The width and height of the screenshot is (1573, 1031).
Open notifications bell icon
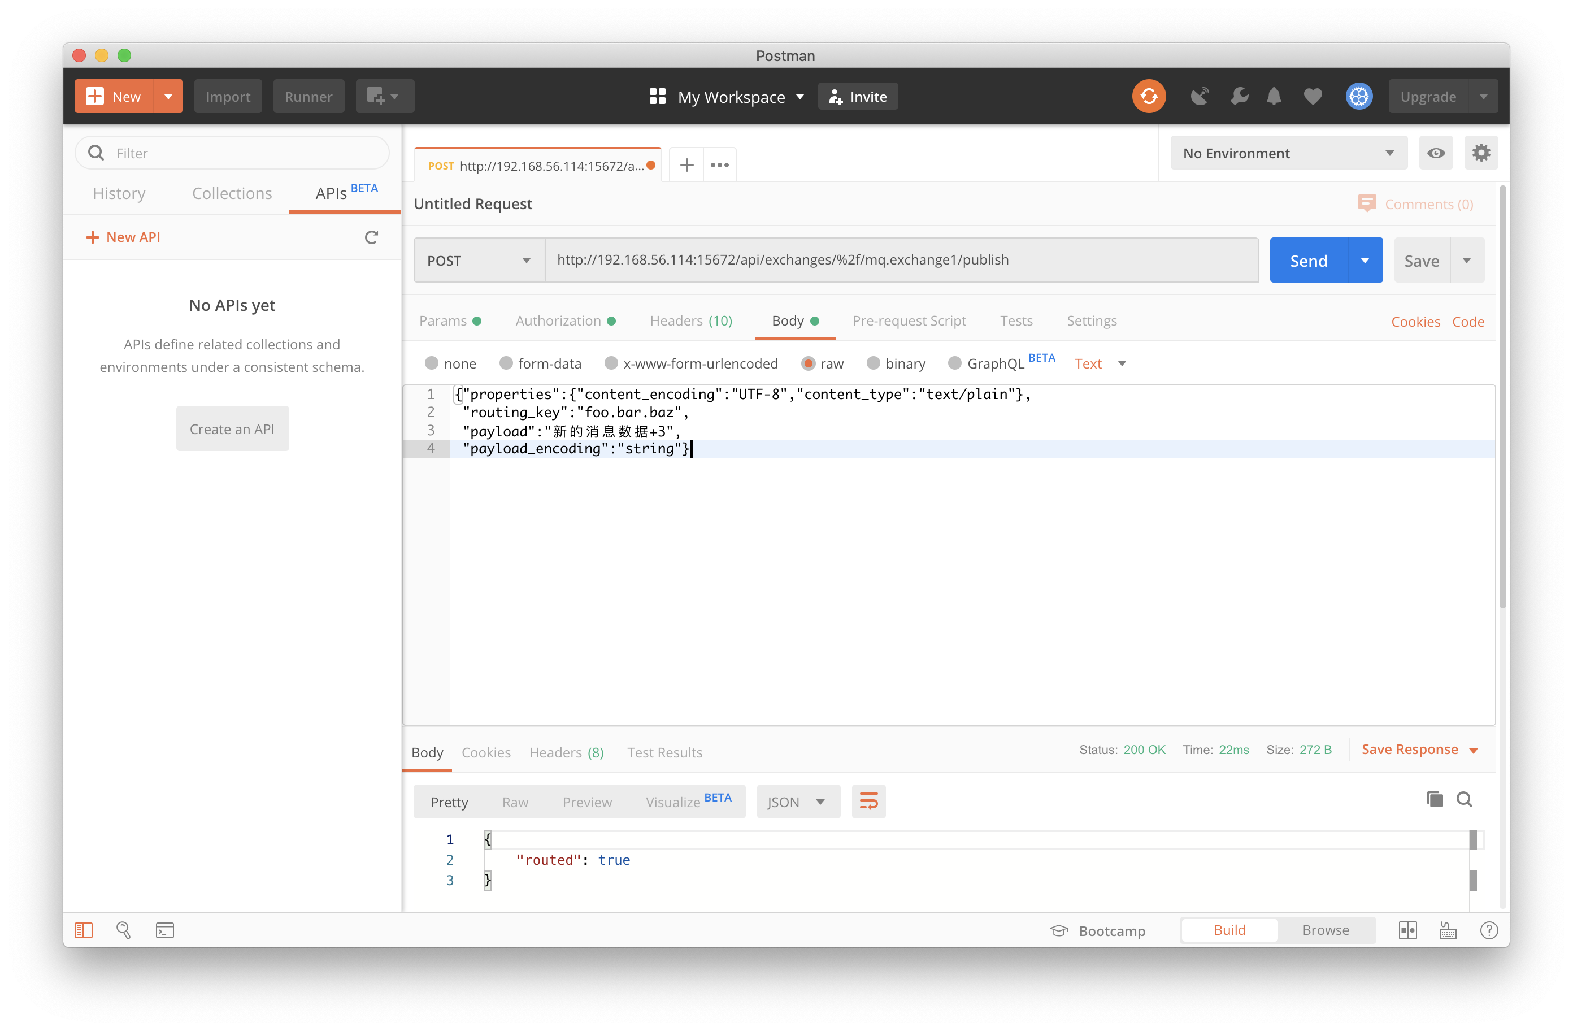(x=1274, y=96)
